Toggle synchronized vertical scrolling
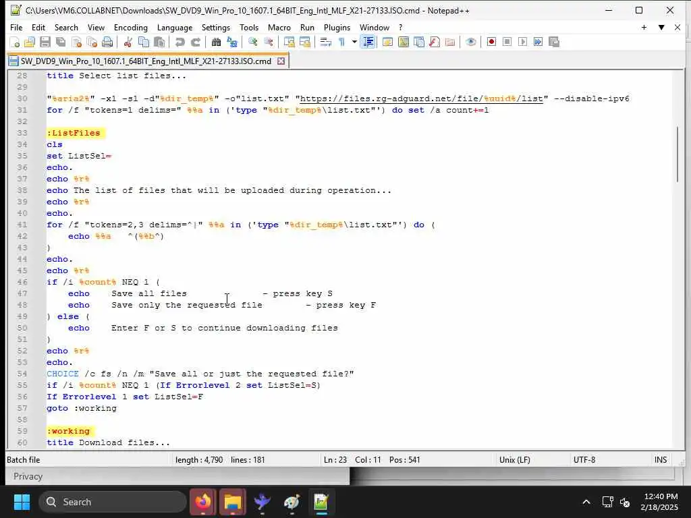 pyautogui.click(x=289, y=42)
